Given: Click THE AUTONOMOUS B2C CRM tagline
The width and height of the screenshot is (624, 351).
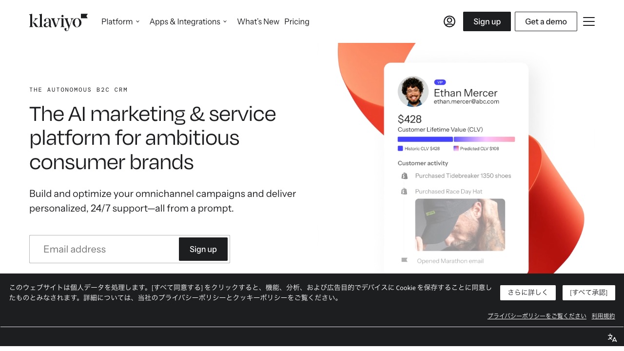Looking at the screenshot, I should tap(78, 90).
